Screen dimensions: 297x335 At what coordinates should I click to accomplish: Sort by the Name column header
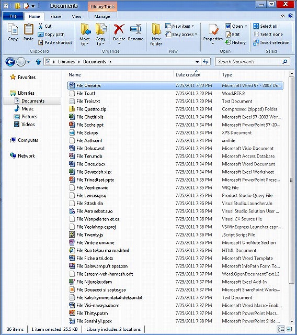point(75,75)
